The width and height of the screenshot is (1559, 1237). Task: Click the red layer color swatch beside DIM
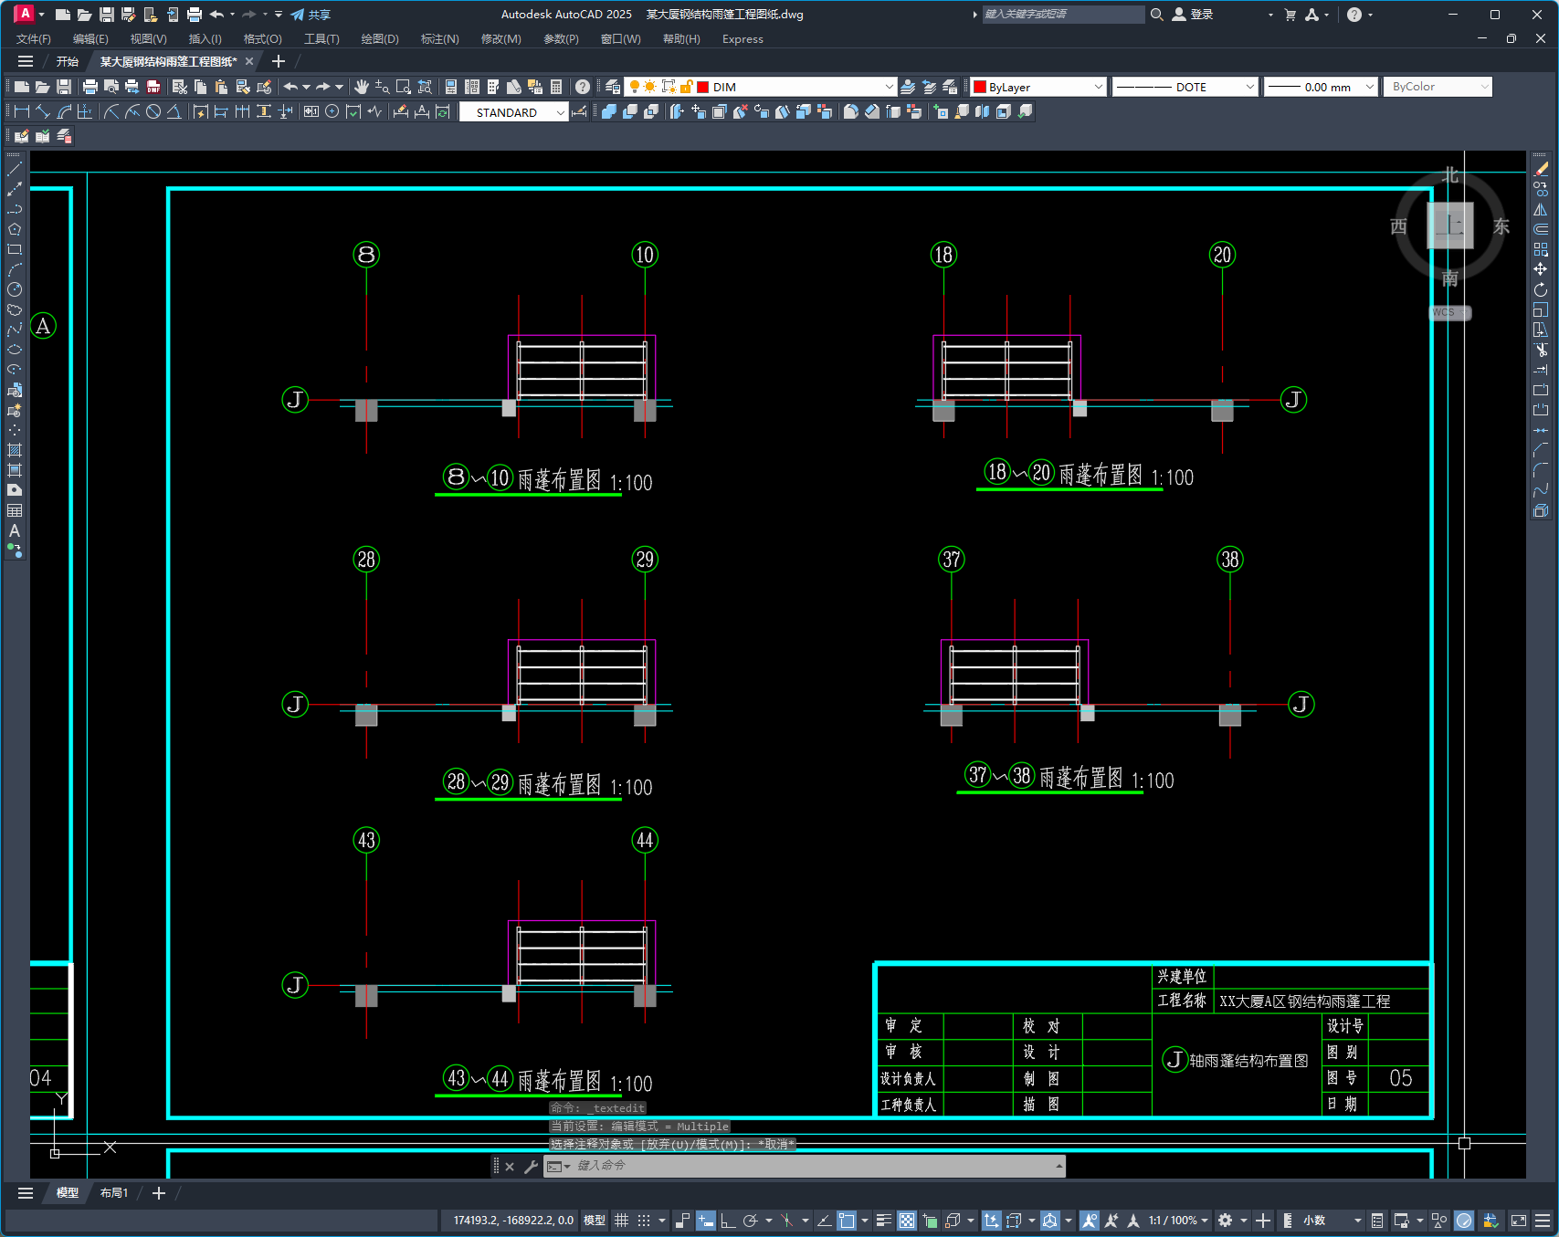(703, 87)
